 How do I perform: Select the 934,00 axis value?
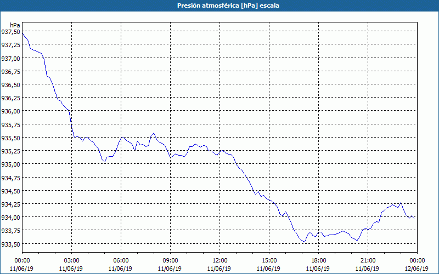[x=11, y=217]
